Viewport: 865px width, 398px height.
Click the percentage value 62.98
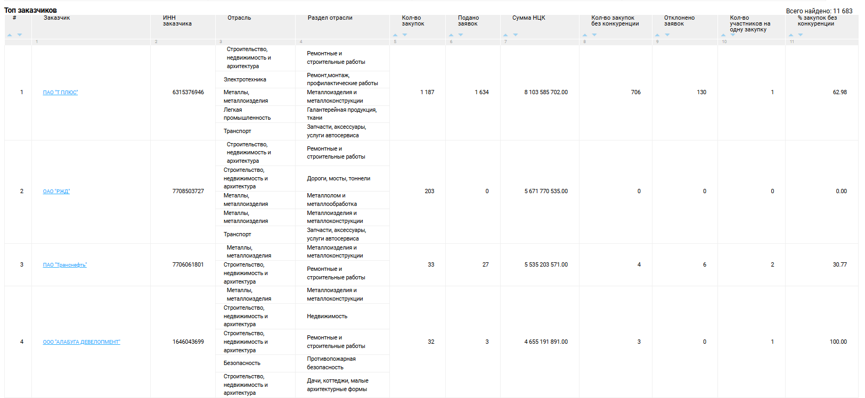coord(840,93)
